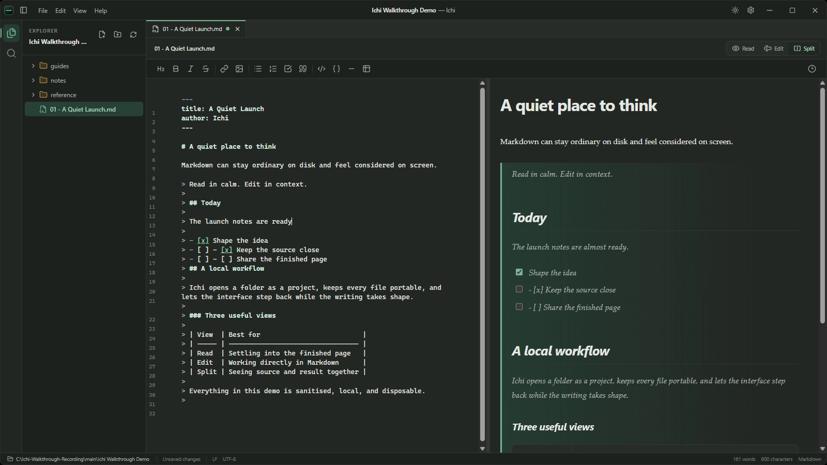The image size is (827, 465).
Task: Create a new file in Explorer
Action: tap(102, 35)
